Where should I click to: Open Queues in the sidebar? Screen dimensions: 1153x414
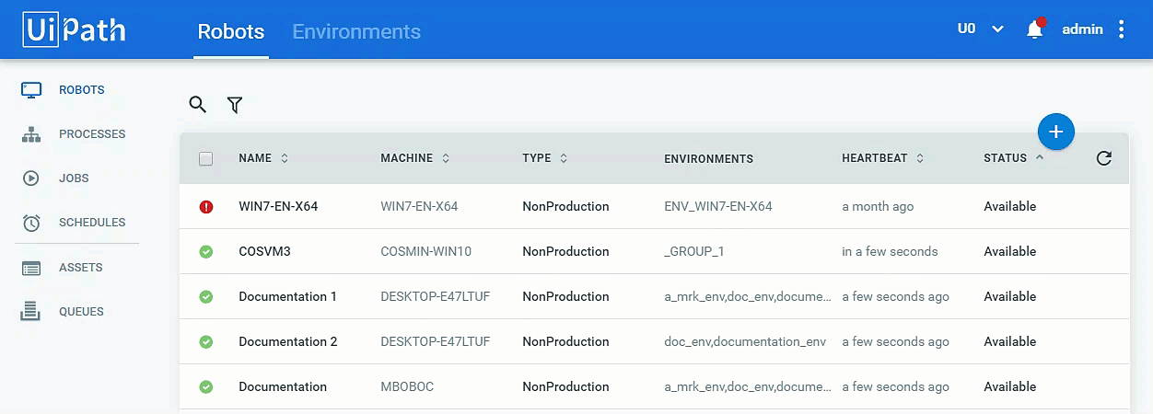[81, 312]
